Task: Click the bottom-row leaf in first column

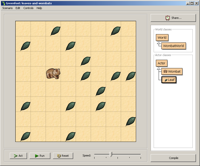Action: click(25, 137)
